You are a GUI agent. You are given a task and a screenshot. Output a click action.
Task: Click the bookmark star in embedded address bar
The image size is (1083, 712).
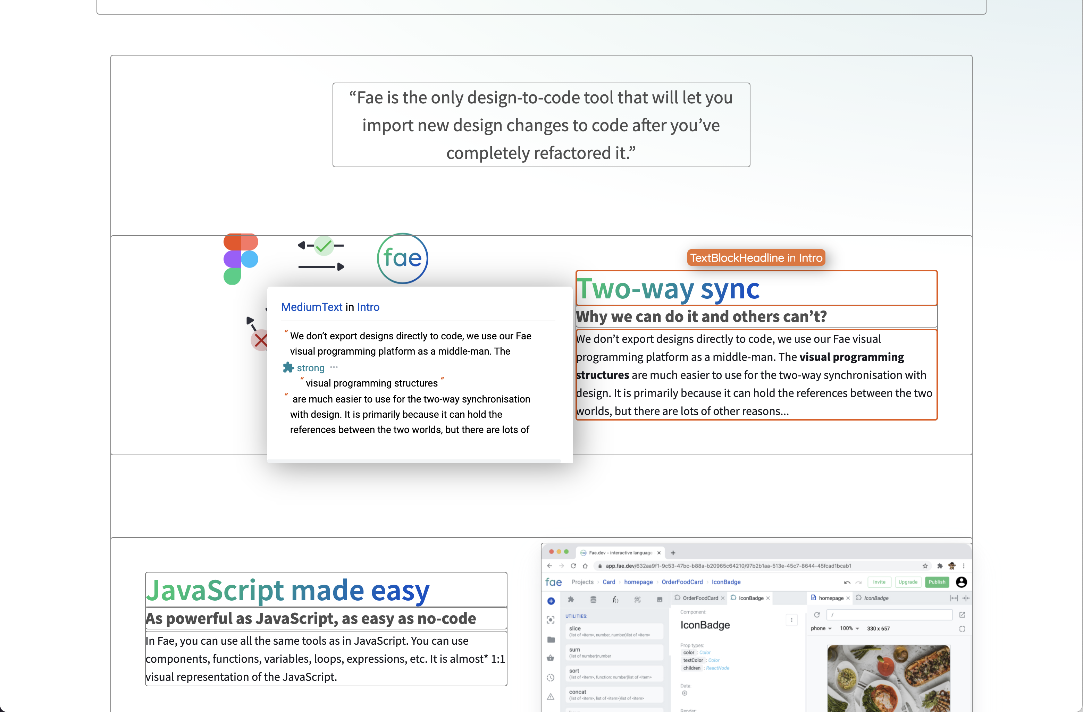click(x=925, y=566)
